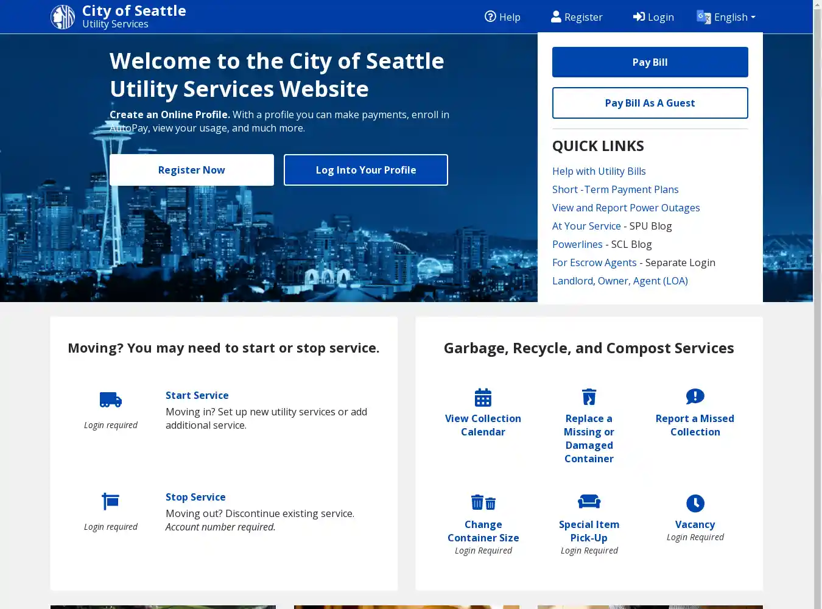Open Short-Term Payment Plans link
This screenshot has height=609, width=822.
[615, 189]
